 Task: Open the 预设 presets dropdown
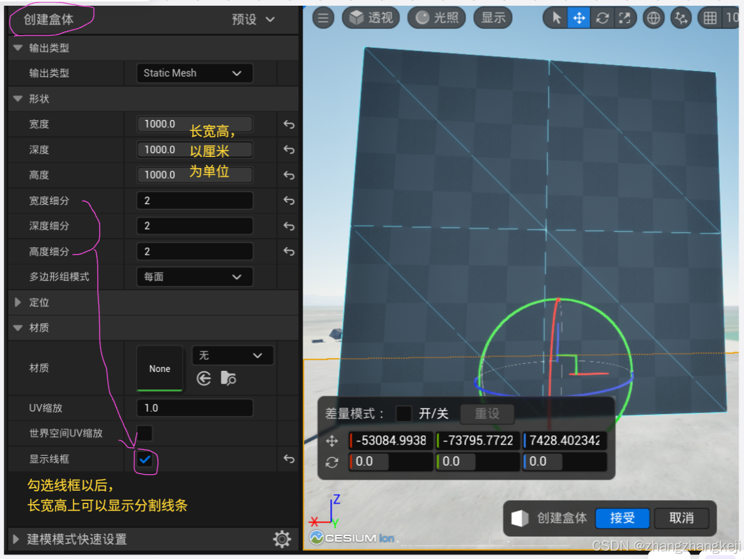pos(254,19)
